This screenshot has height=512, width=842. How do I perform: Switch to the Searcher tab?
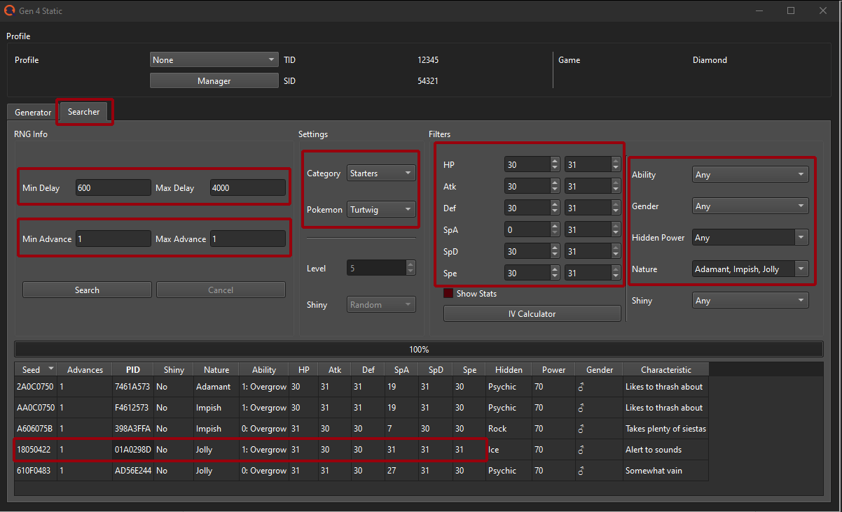tap(83, 112)
